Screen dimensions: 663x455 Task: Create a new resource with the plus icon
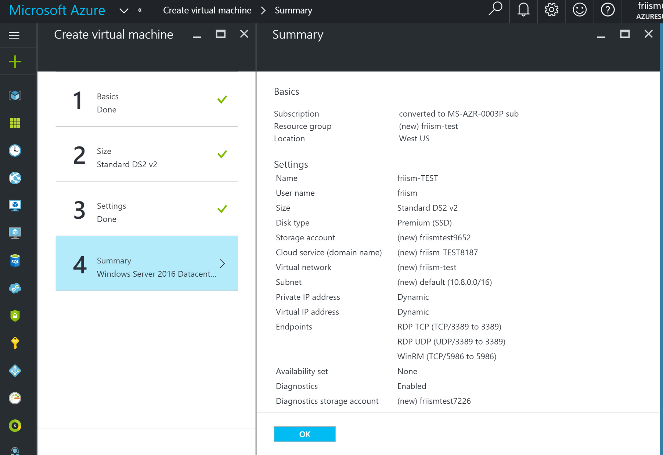(15, 61)
